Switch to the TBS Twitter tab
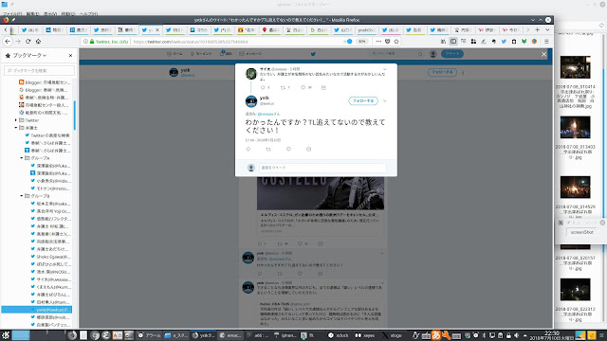Image resolution: width=607 pixels, height=341 pixels. (x=174, y=29)
